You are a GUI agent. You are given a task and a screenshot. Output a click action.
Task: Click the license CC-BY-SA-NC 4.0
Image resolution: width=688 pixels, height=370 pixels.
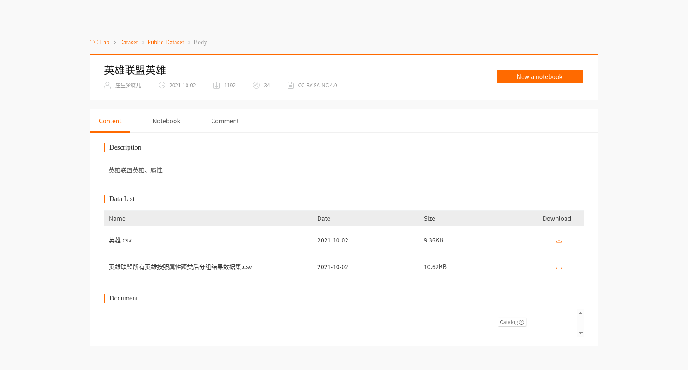317,86
